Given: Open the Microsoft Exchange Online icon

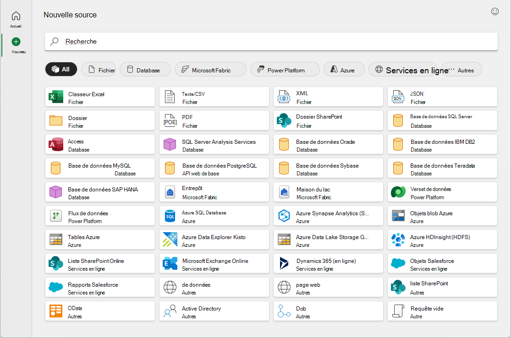Looking at the screenshot, I should tap(170, 263).
